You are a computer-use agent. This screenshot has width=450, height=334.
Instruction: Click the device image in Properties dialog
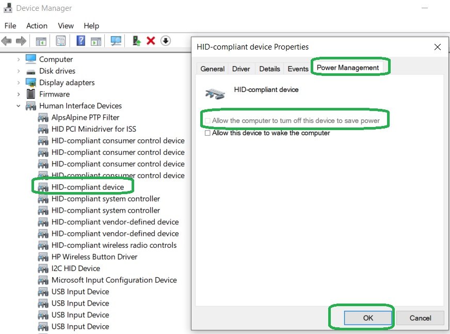click(x=215, y=94)
